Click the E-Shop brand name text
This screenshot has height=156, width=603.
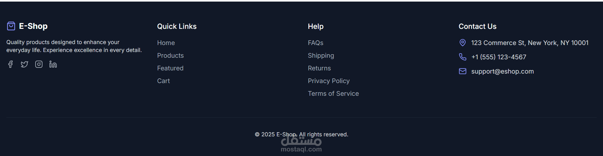[33, 26]
